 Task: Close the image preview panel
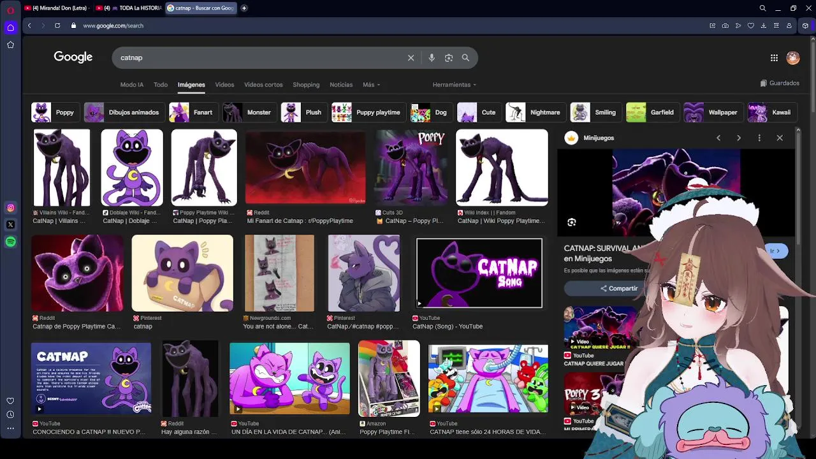tap(780, 138)
